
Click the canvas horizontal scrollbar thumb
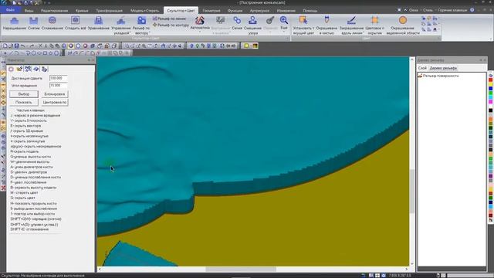click(x=241, y=270)
